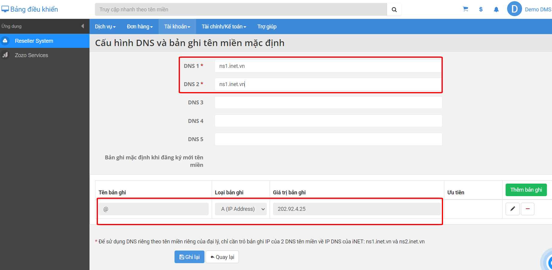Image resolution: width=552 pixels, height=270 pixels.
Task: Remove the record with minus button
Action: tap(527, 209)
